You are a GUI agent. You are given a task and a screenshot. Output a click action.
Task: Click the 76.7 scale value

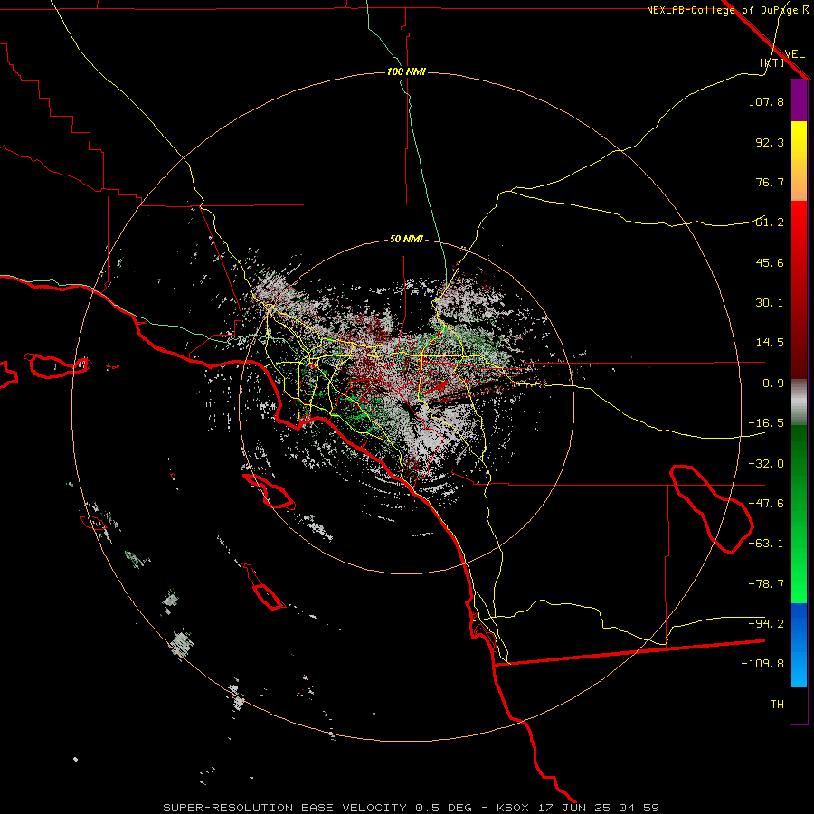[770, 182]
